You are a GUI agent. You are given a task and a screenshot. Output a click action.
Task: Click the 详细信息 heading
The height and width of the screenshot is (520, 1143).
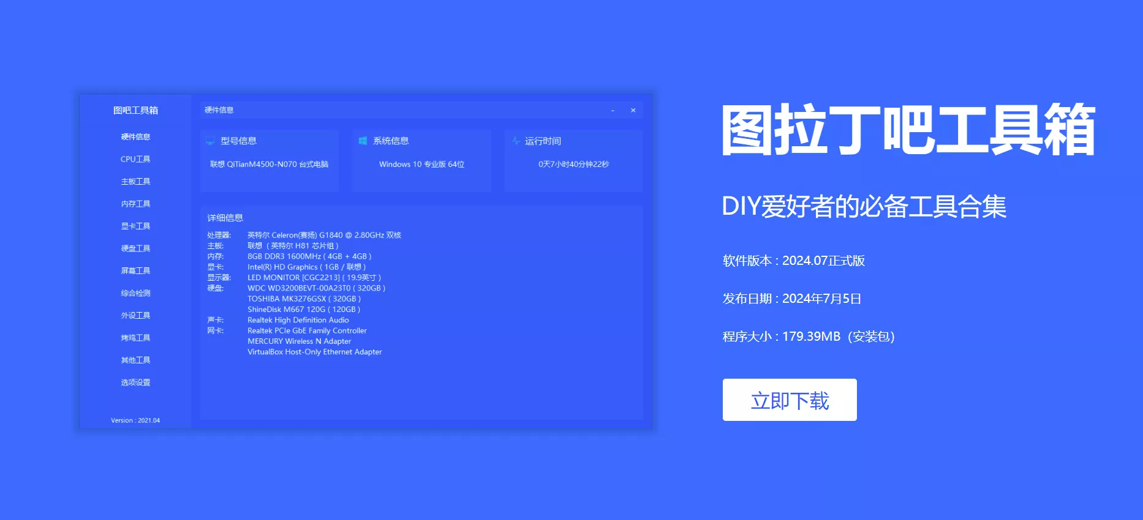[225, 218]
